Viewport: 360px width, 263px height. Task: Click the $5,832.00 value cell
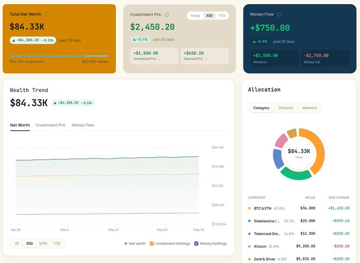[305, 259]
